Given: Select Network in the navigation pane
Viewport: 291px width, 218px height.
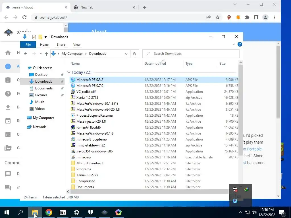Looking at the screenshot, I should tap(39, 127).
